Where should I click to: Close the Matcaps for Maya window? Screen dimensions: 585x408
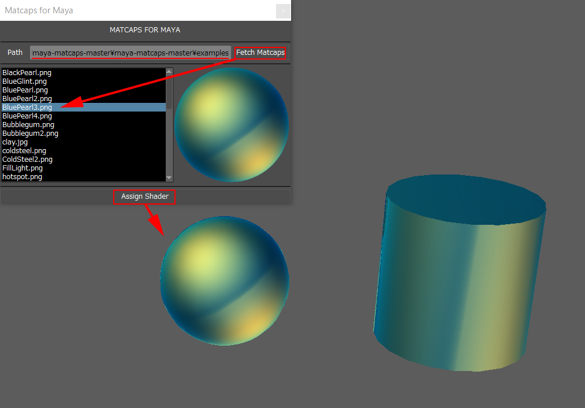pos(282,10)
